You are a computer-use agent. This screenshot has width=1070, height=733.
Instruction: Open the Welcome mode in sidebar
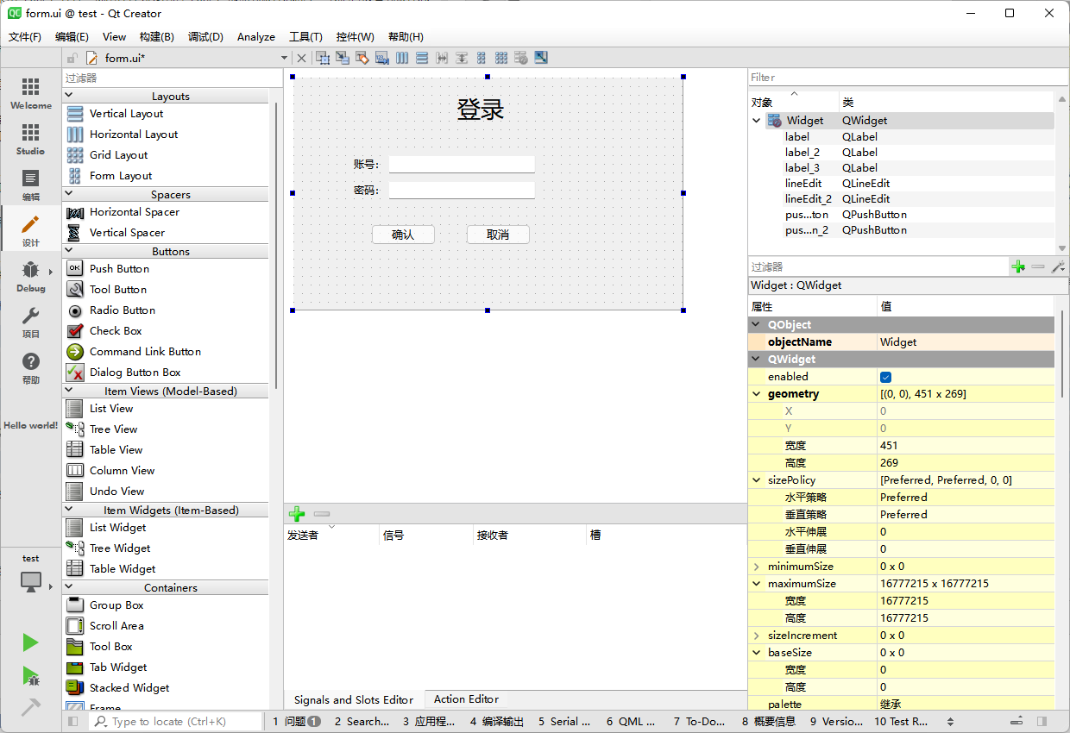coord(30,93)
